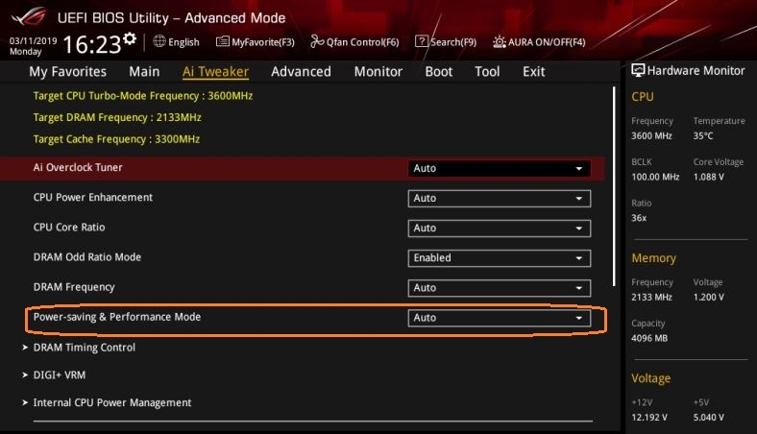Open MyFavorite(F3) menu

click(x=263, y=42)
